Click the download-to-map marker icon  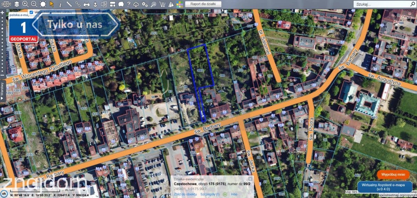point(95,4)
